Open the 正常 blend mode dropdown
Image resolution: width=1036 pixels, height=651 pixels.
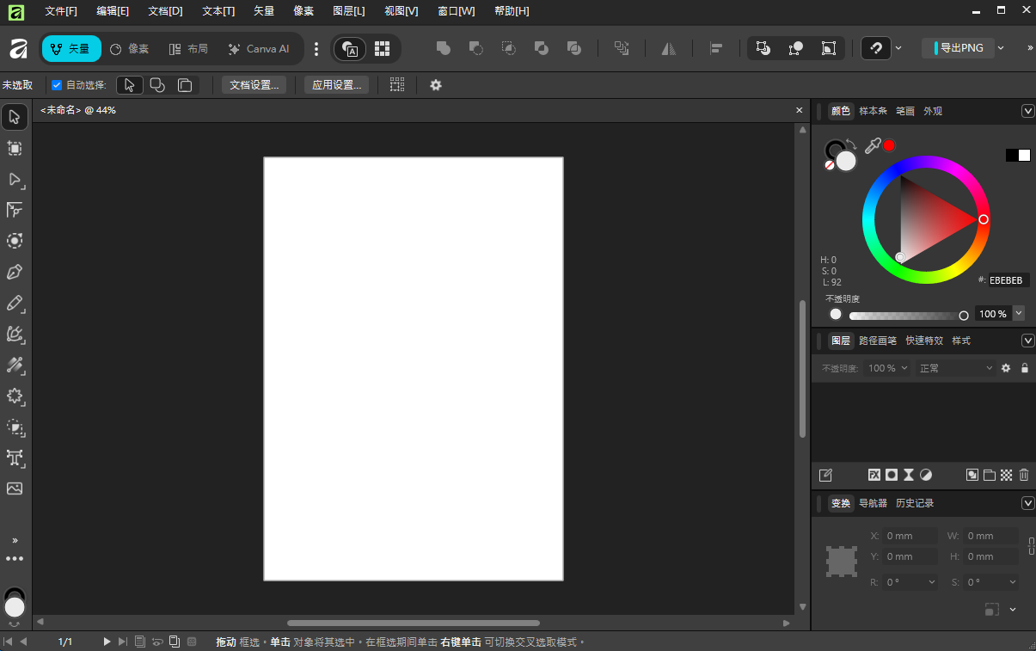[x=956, y=368]
